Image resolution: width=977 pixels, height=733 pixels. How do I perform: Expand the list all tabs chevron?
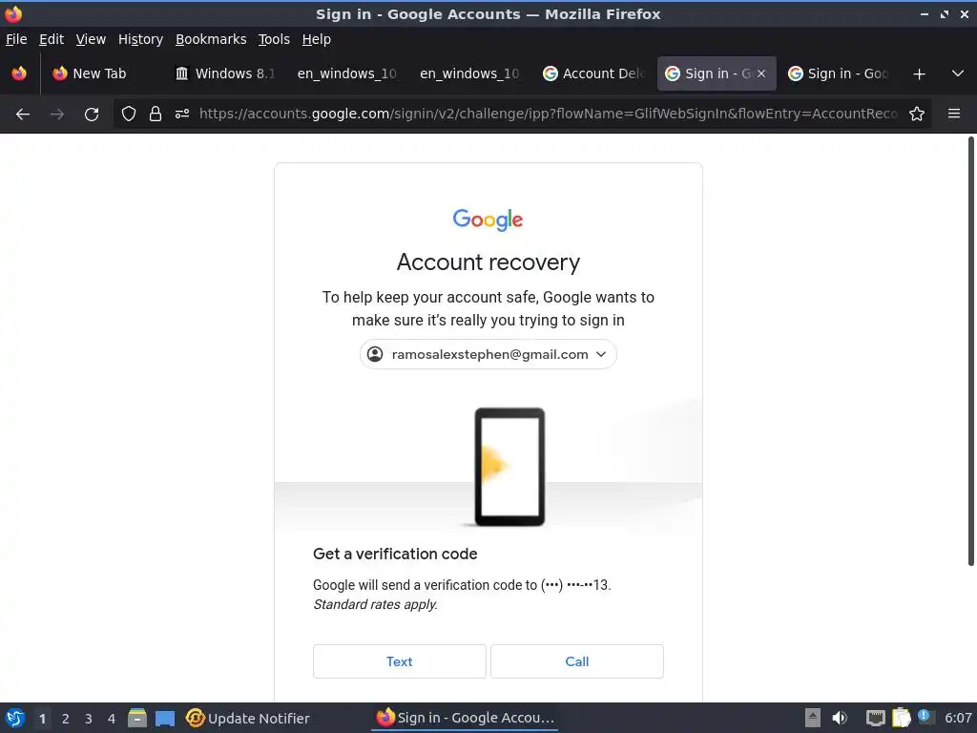point(958,73)
